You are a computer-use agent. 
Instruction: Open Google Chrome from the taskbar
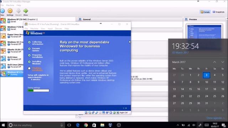[86, 125]
